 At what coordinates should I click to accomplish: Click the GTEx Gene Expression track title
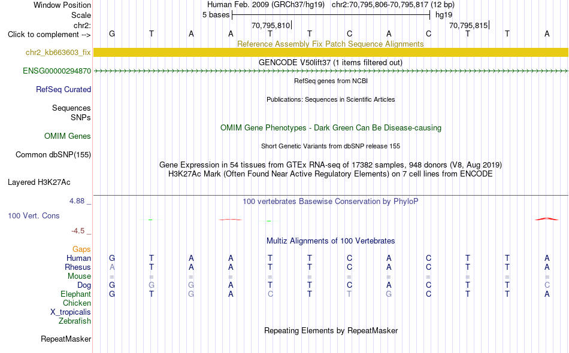coord(331,165)
